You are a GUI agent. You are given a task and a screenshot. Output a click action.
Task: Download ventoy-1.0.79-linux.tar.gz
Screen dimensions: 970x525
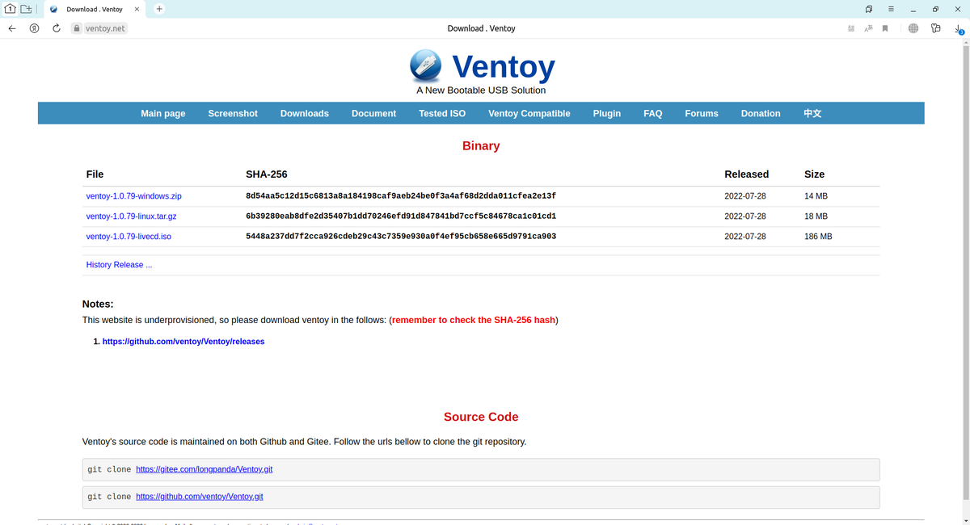(132, 216)
